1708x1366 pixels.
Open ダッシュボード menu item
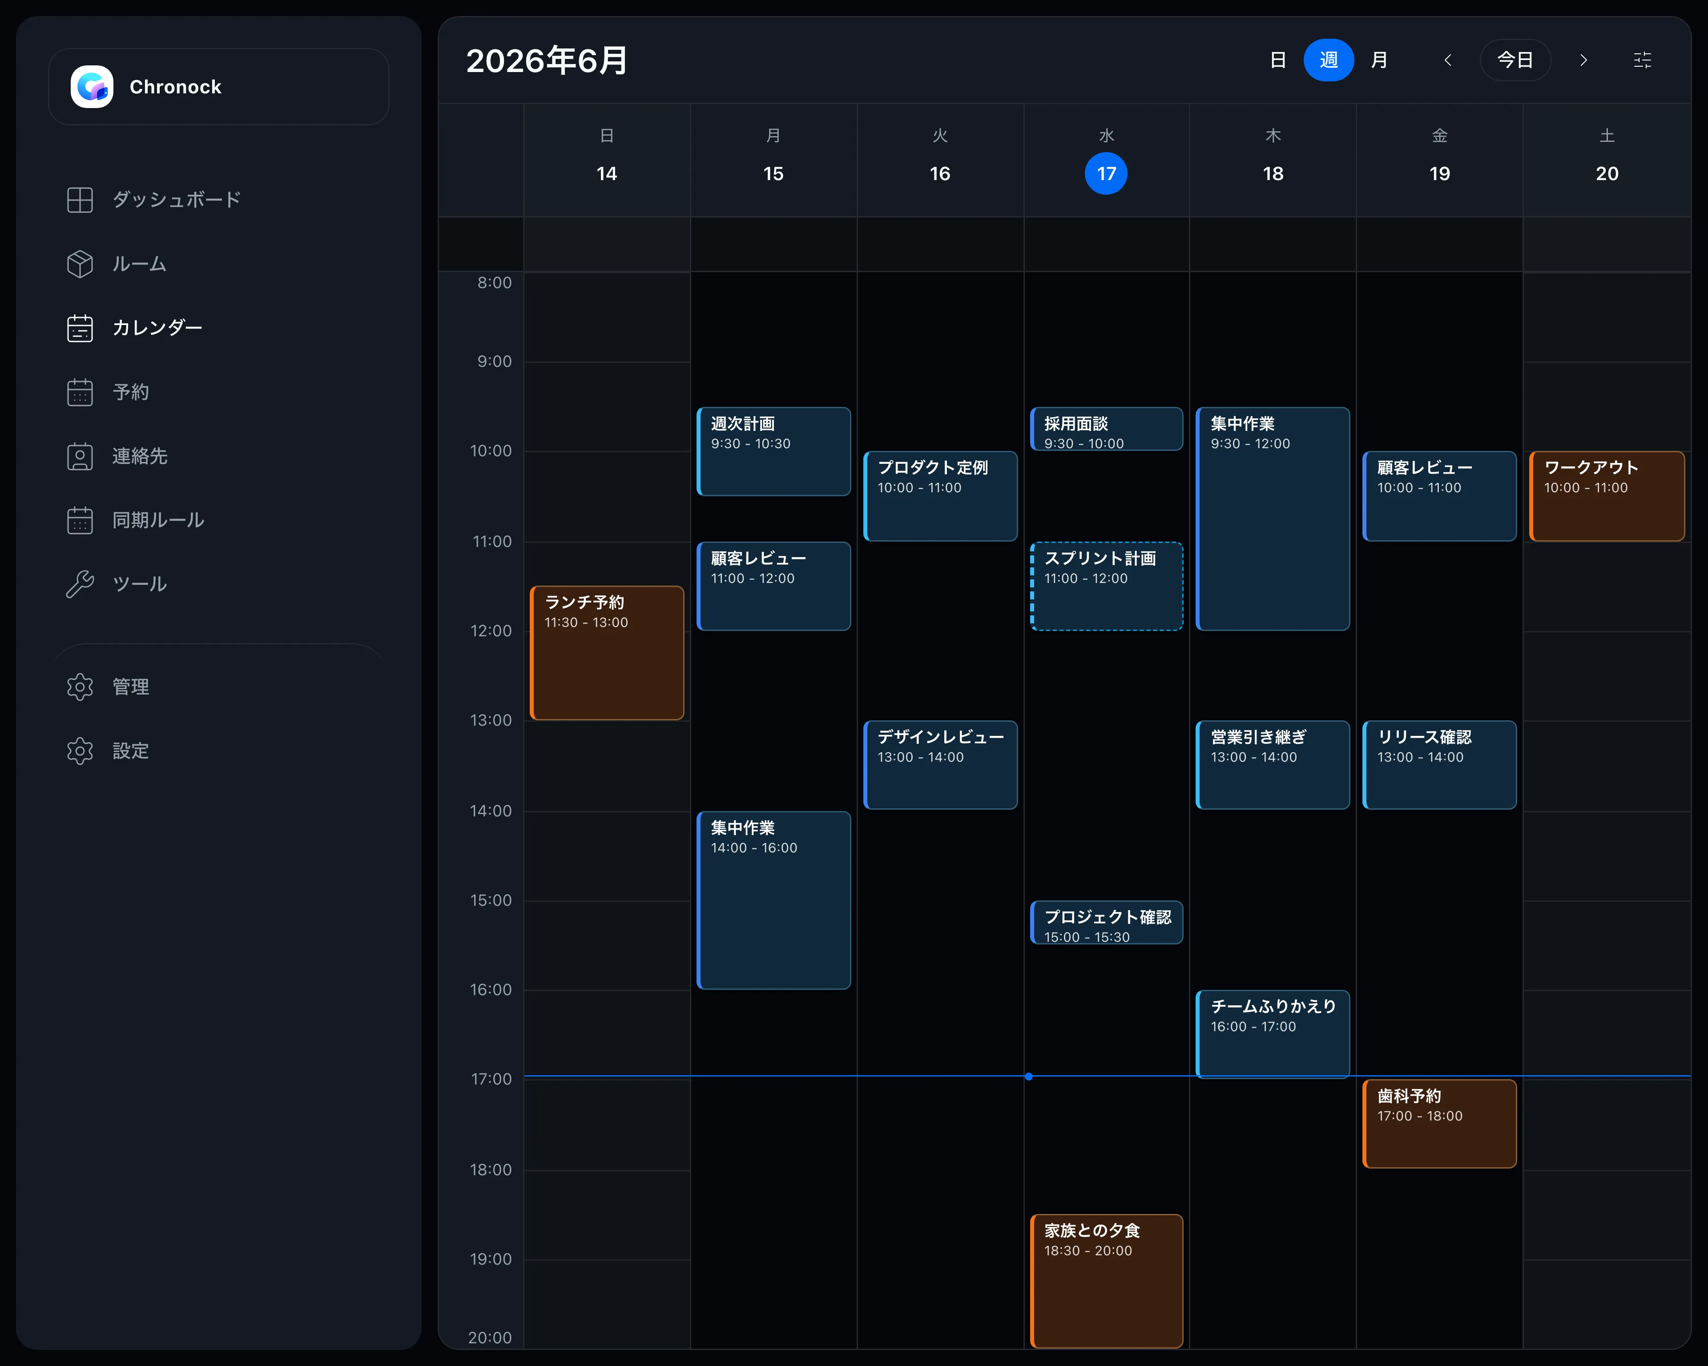click(219, 200)
